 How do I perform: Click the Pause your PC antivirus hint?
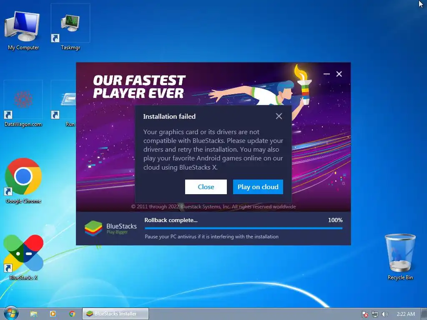click(211, 237)
